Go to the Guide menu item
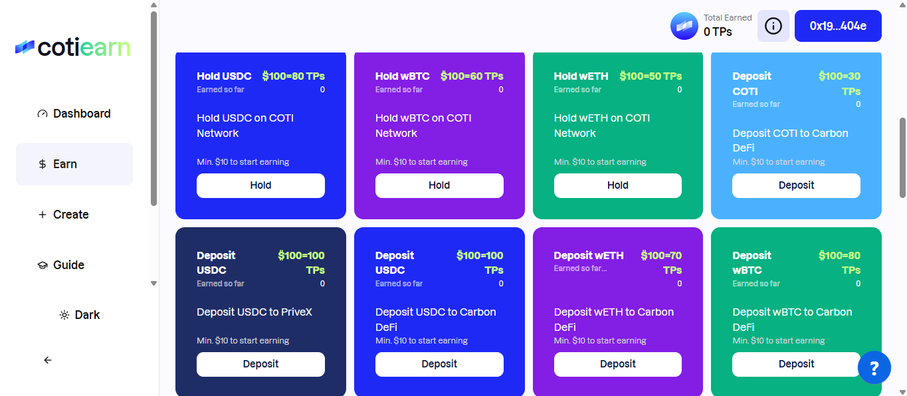The width and height of the screenshot is (907, 396). [x=68, y=265]
